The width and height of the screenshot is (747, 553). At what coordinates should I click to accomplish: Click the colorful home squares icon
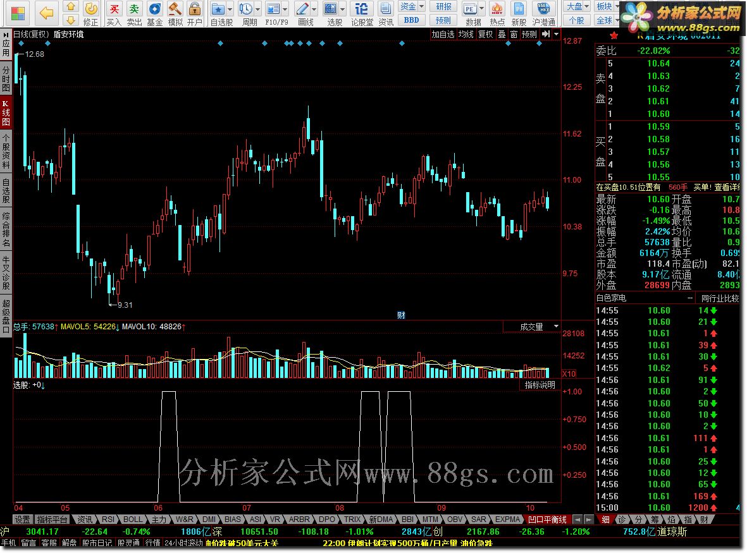coord(17,14)
